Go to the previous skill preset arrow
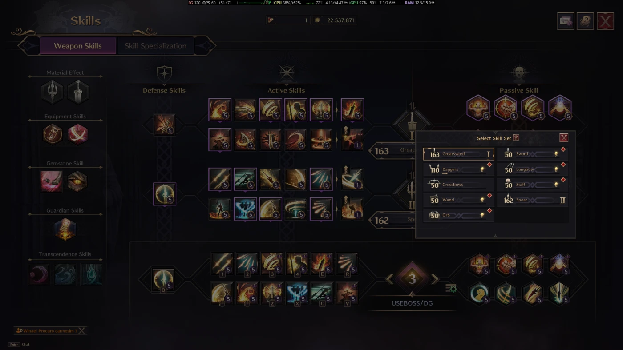Image resolution: width=623 pixels, height=350 pixels. [x=390, y=279]
